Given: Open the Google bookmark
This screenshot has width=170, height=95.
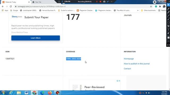Looking at the screenshot, I should (14, 11).
